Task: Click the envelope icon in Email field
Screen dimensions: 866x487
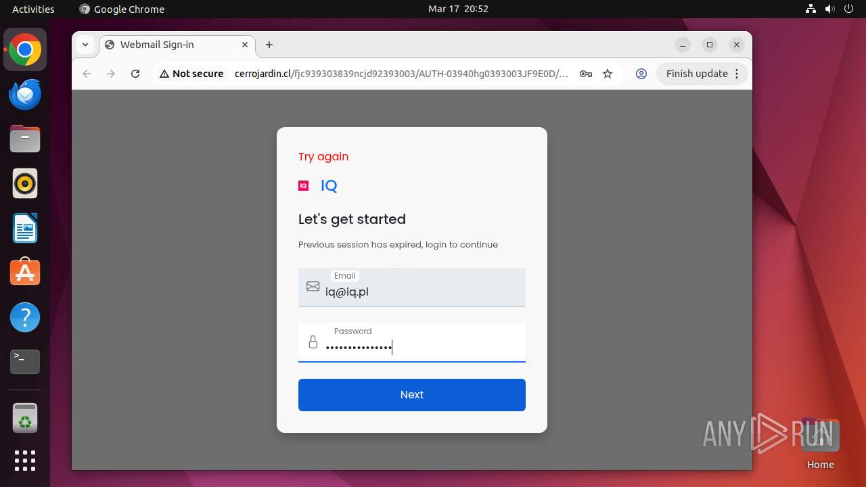Action: coord(313,287)
